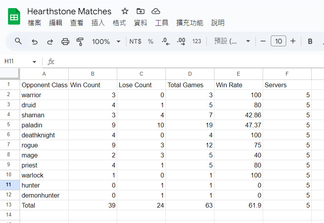Check the cloud save status icon
The height and width of the screenshot is (223, 324).
click(155, 11)
